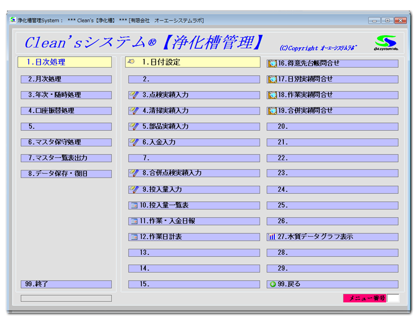This screenshot has width=415, height=323.
Task: Click the メニュー番号 label
Action: coord(365,298)
